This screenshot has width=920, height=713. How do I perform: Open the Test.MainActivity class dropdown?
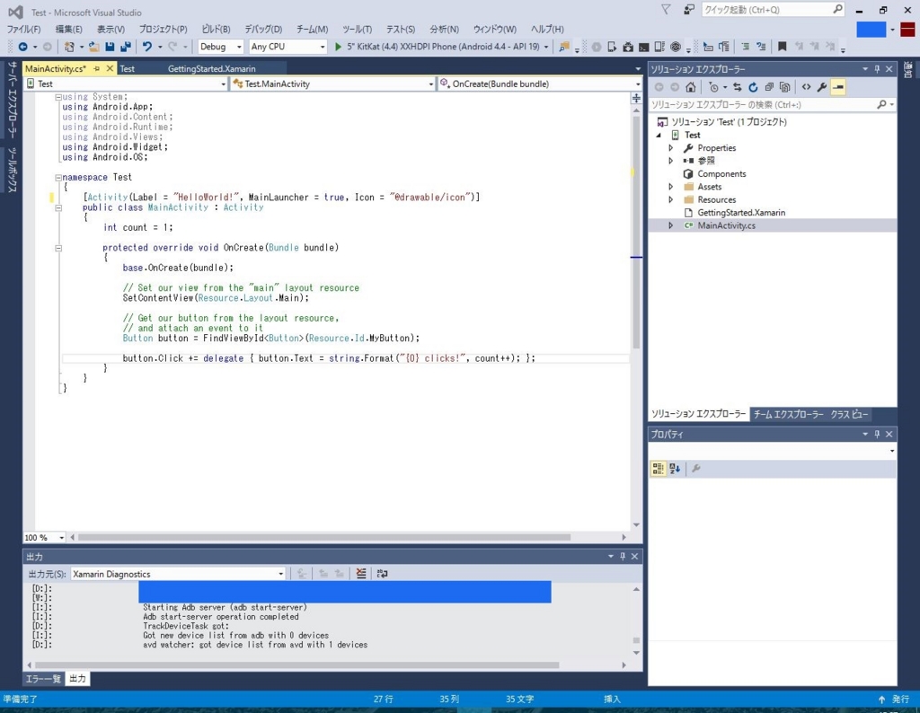point(333,84)
